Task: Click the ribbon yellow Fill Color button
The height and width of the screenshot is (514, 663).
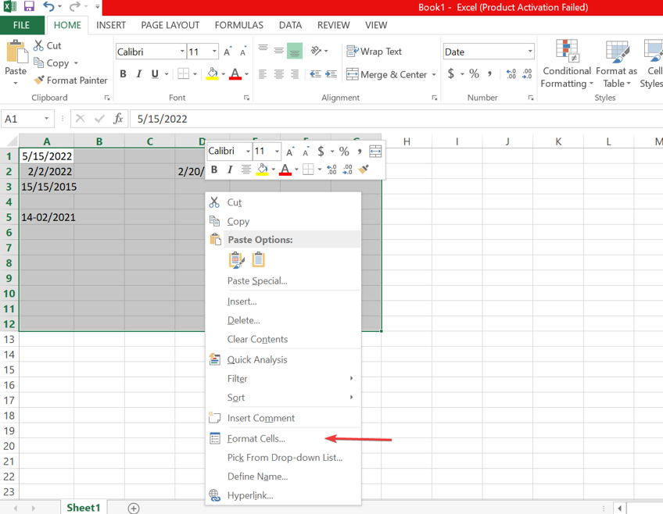Action: 212,74
